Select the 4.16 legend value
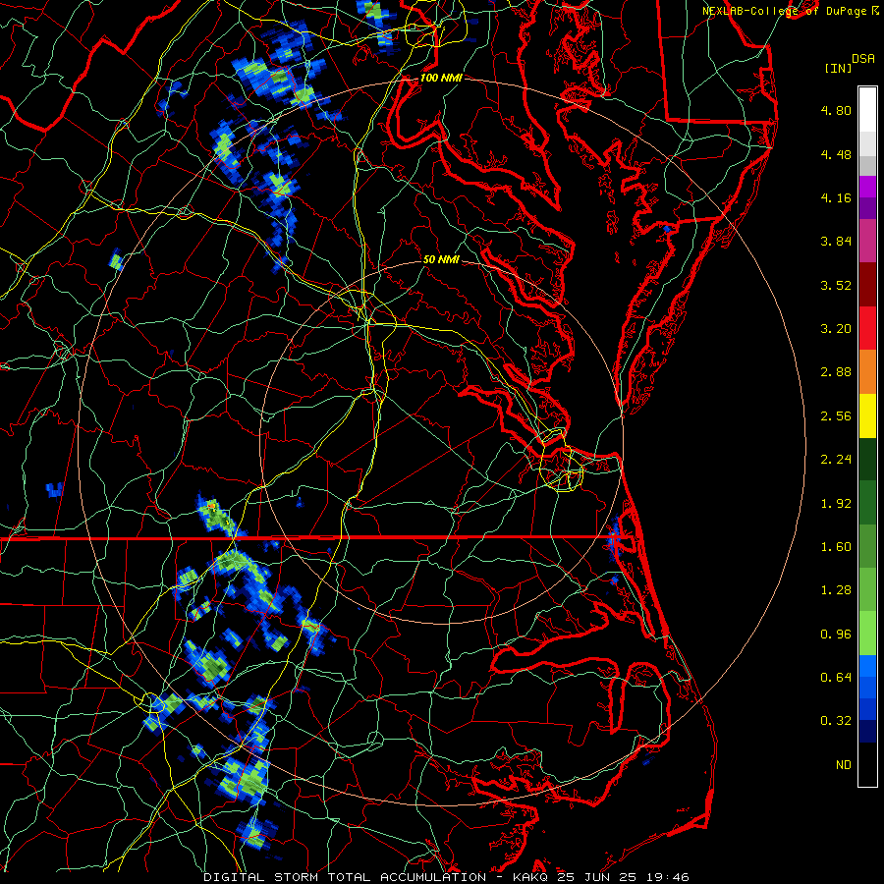This screenshot has width=884, height=884. [x=836, y=197]
